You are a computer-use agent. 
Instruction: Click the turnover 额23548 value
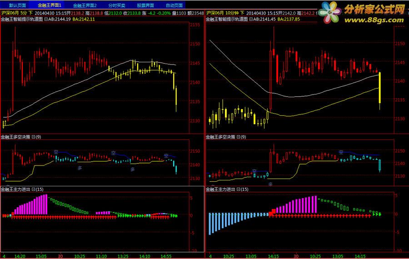click(x=195, y=13)
